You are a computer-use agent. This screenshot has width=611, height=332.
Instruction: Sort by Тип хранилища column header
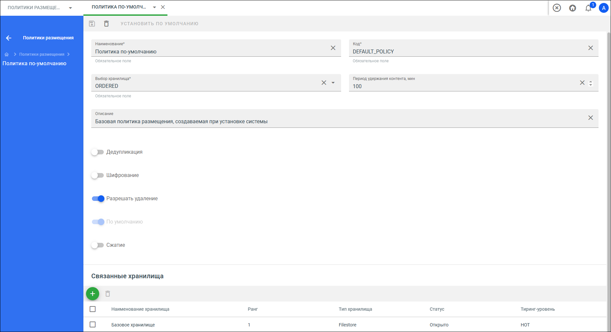click(x=355, y=309)
